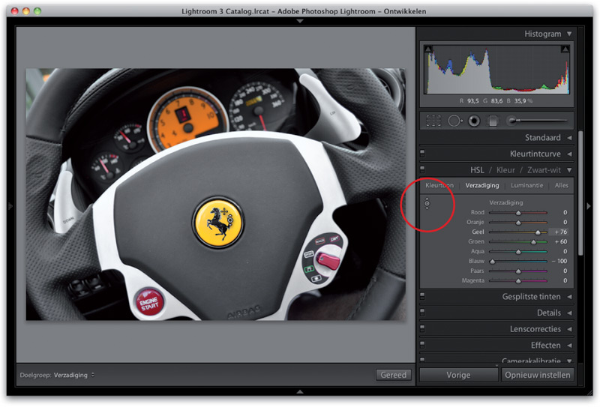Image resolution: width=600 pixels, height=407 pixels.
Task: Expand the Lenscorrecties panel
Action: (x=569, y=329)
